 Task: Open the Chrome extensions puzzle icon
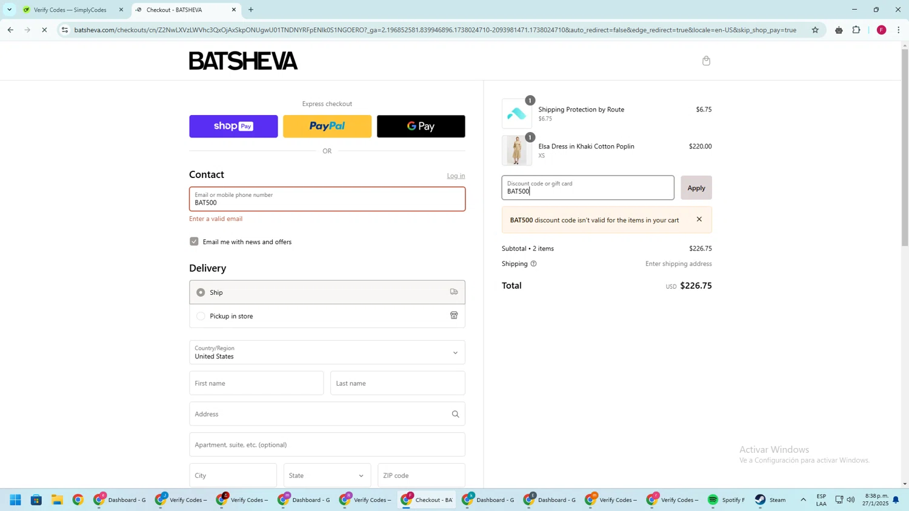tap(856, 30)
